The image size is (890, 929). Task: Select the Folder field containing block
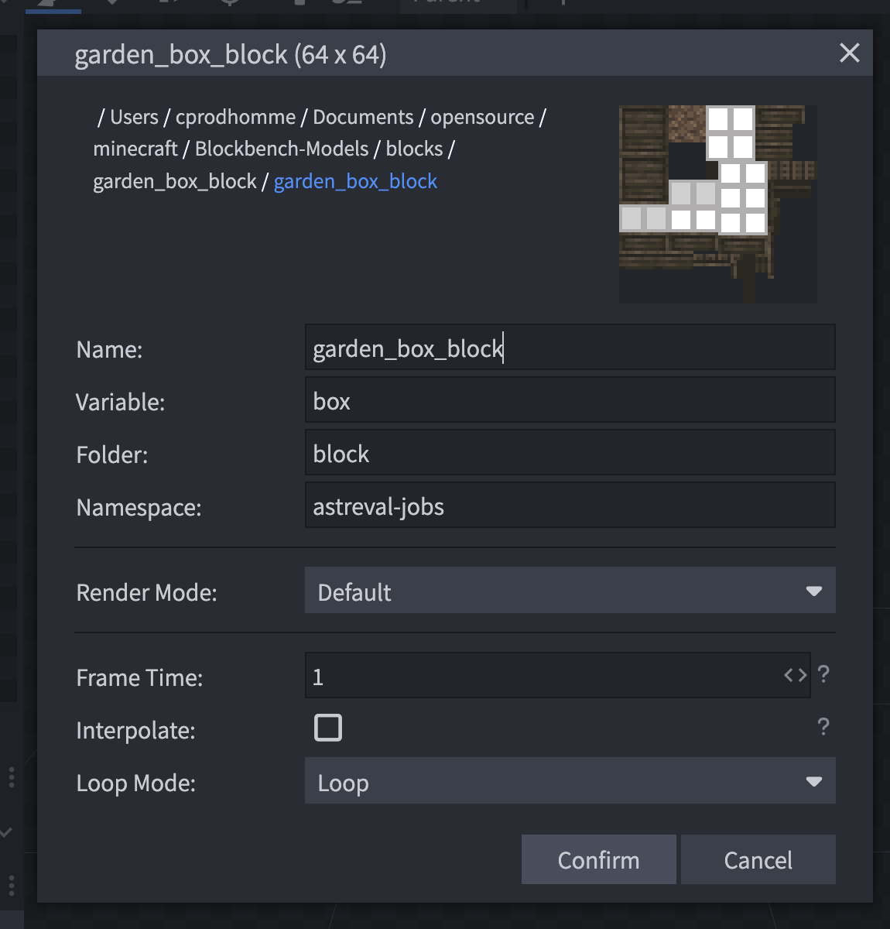(x=570, y=454)
